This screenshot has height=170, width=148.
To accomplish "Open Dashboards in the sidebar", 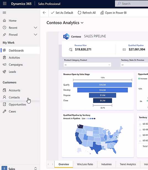I will pyautogui.click(x=20, y=50).
